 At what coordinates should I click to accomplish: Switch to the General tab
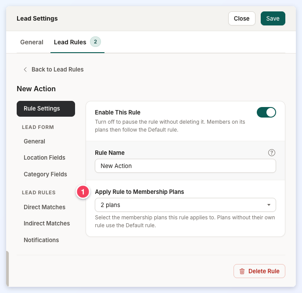(32, 42)
